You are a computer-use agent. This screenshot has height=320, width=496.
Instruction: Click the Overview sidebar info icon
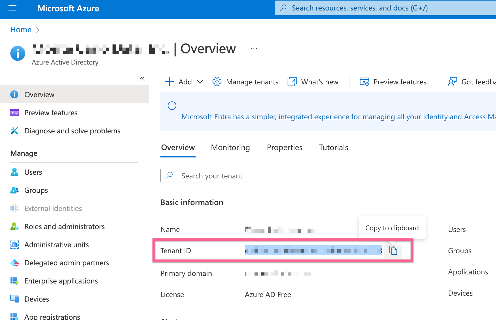point(14,94)
